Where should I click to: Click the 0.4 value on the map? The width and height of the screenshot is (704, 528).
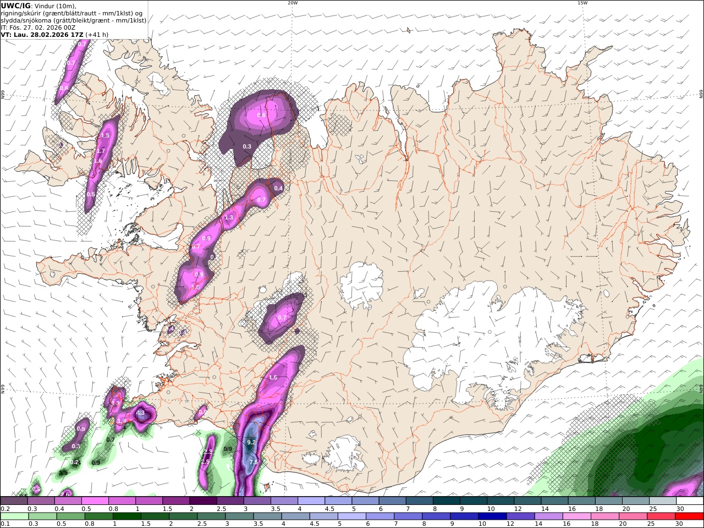coord(278,188)
